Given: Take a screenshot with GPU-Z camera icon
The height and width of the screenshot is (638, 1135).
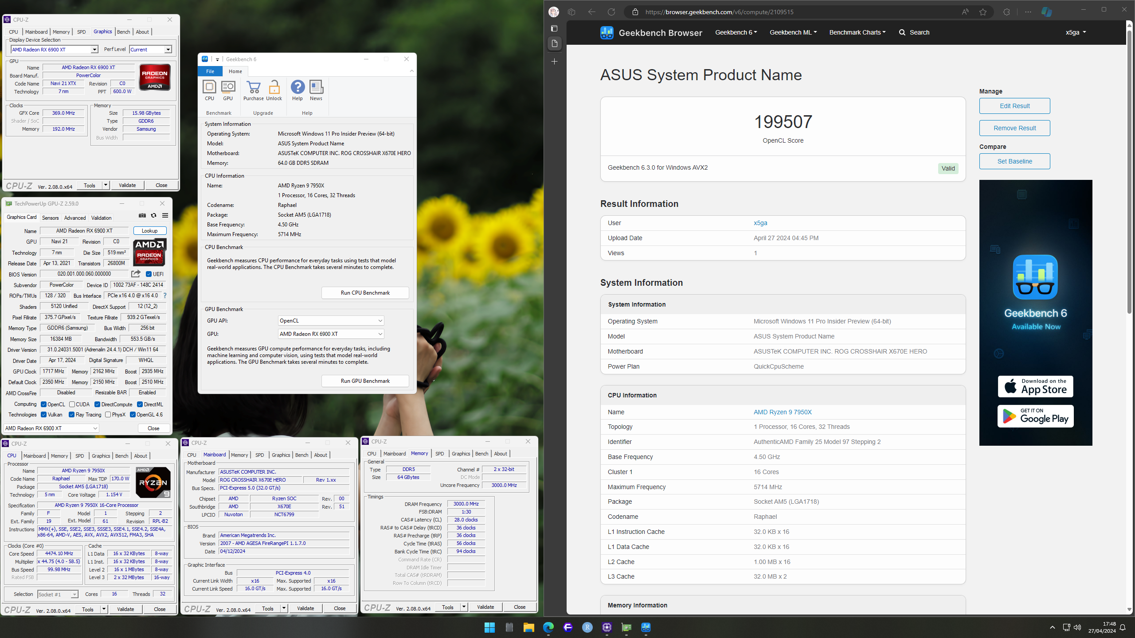Looking at the screenshot, I should (x=142, y=215).
